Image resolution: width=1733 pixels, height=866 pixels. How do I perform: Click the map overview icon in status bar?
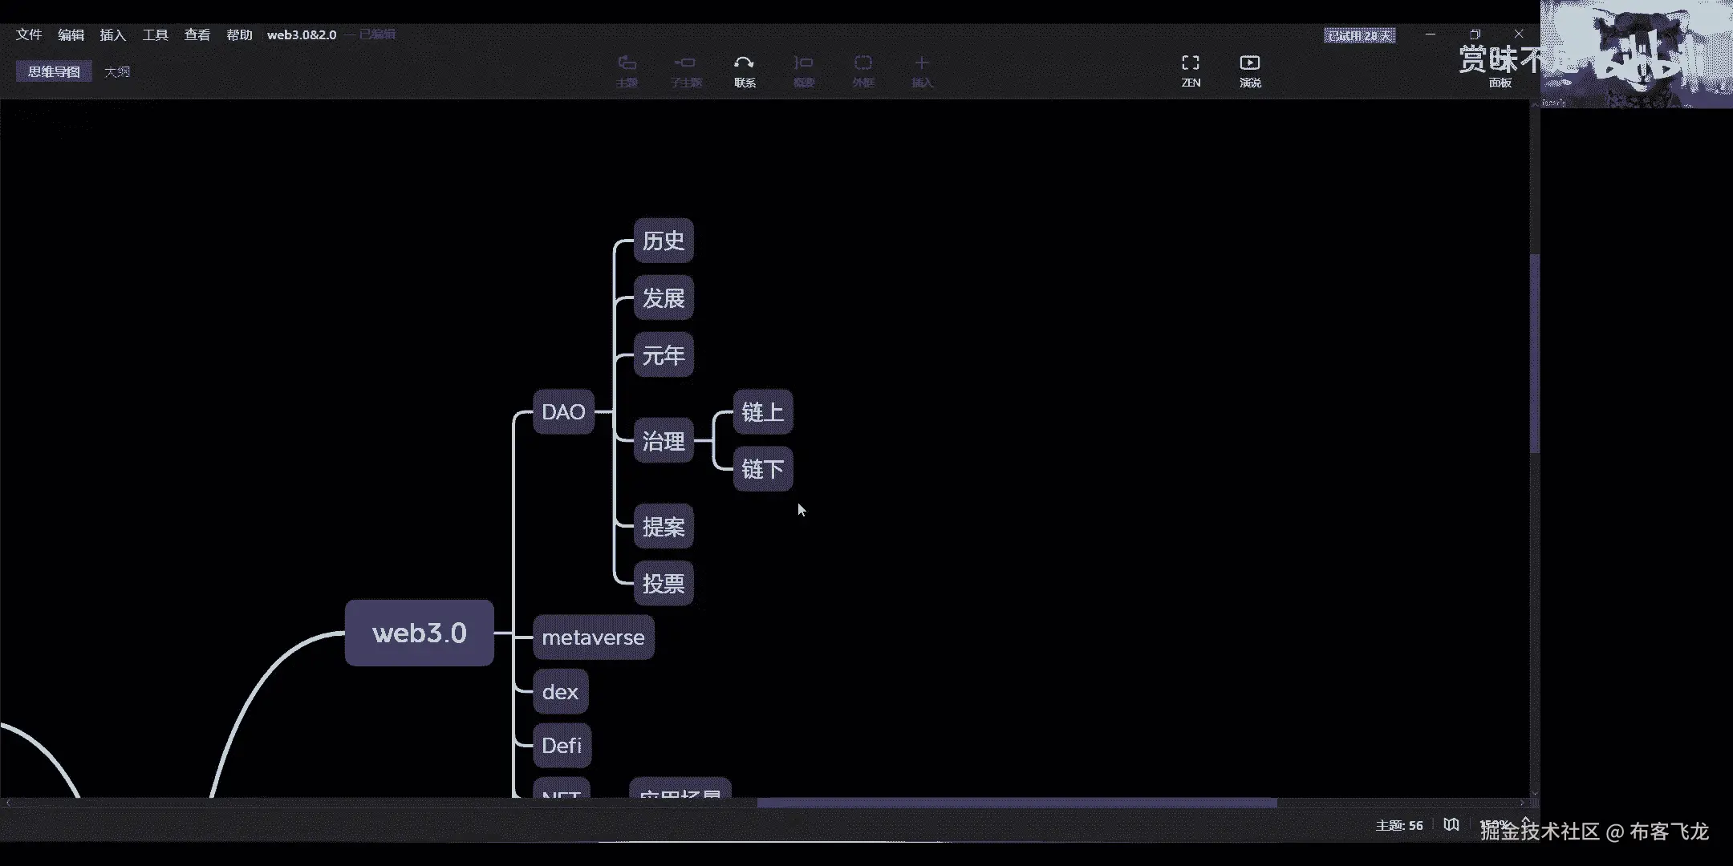pyautogui.click(x=1451, y=824)
